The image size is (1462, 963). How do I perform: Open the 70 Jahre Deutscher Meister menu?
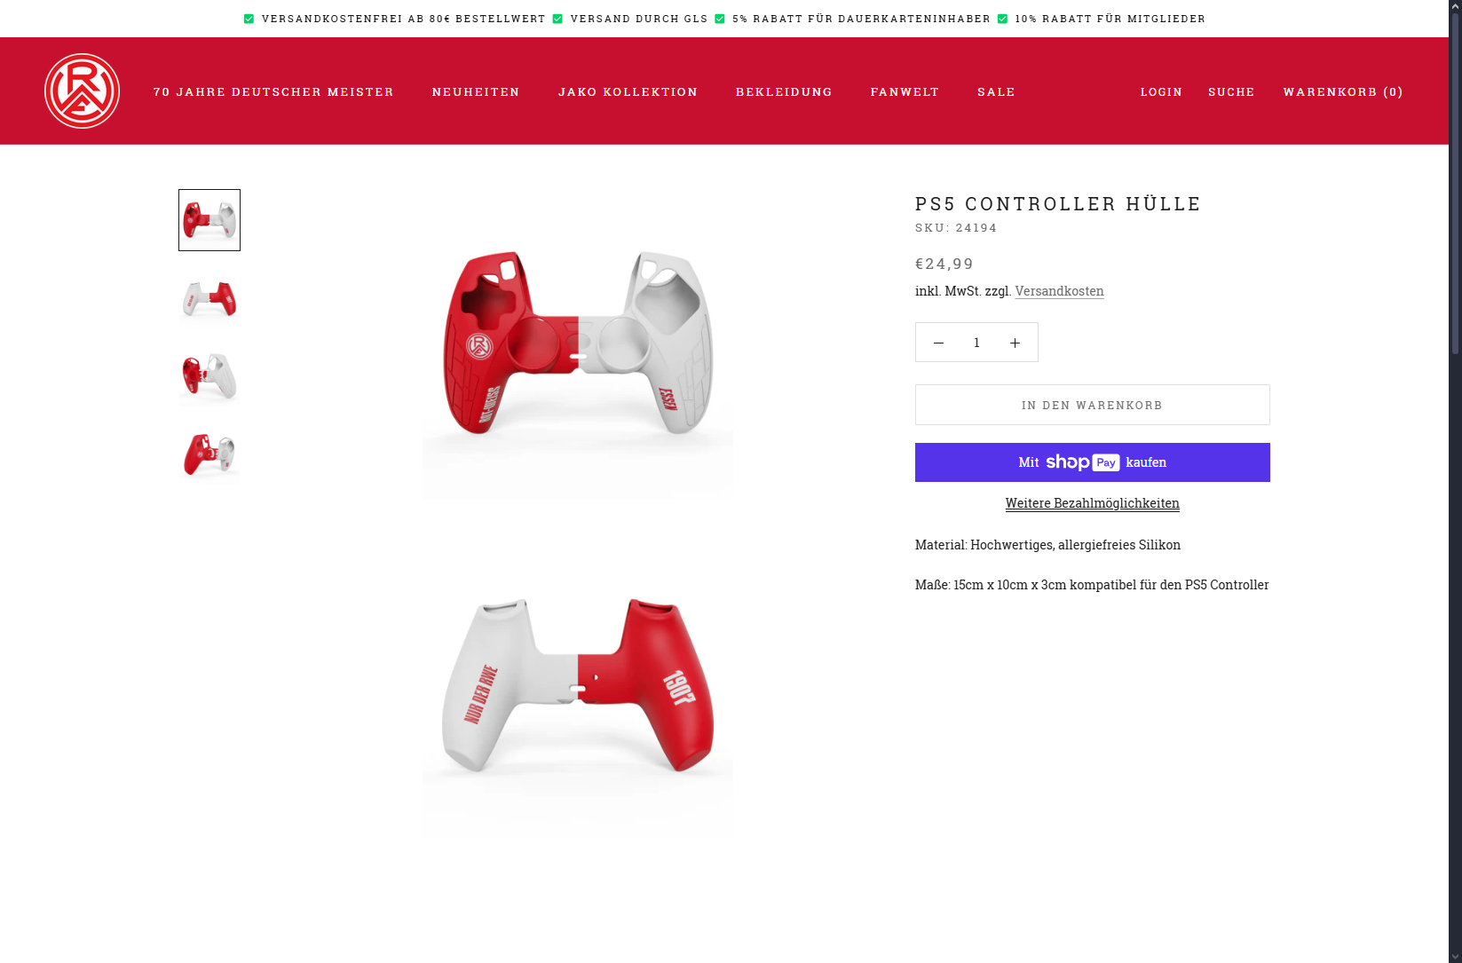click(273, 91)
